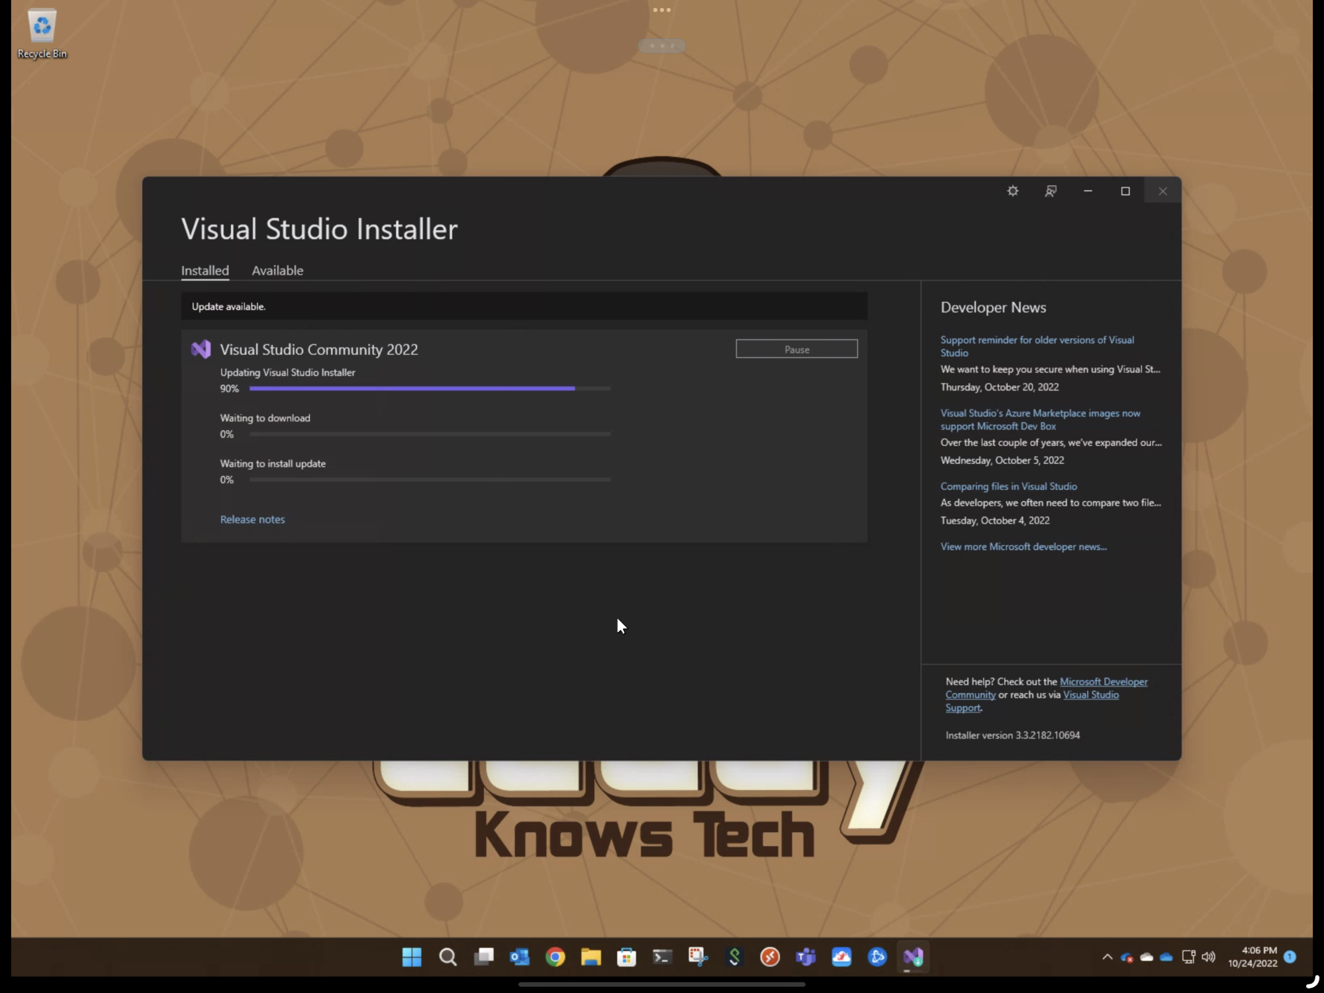Switch to the Available tab
This screenshot has width=1324, height=993.
[x=277, y=270]
